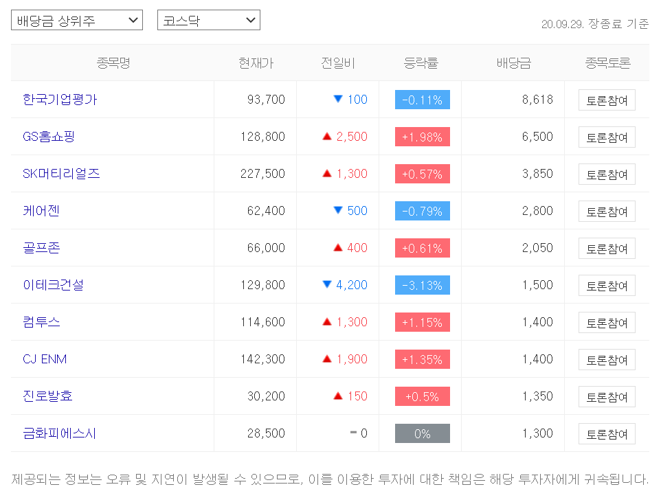Click the +1.15% change badge

(423, 322)
